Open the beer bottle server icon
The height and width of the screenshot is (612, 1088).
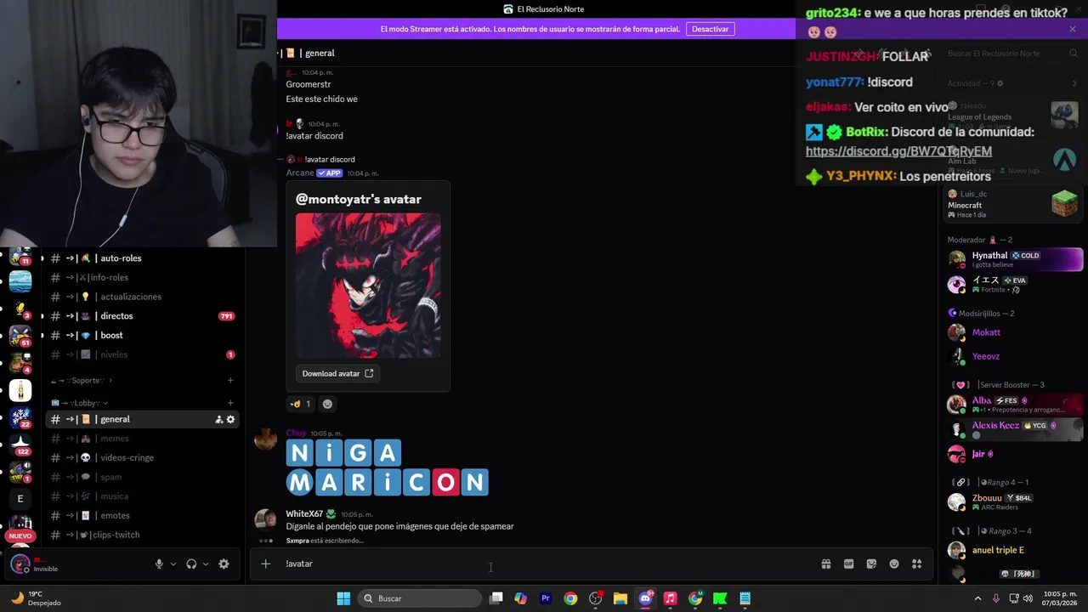coord(20,390)
